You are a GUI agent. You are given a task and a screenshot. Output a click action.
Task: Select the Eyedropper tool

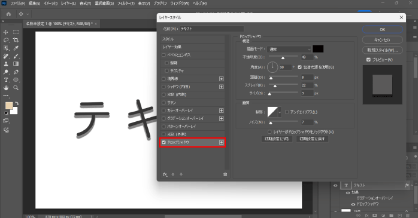[16, 48]
